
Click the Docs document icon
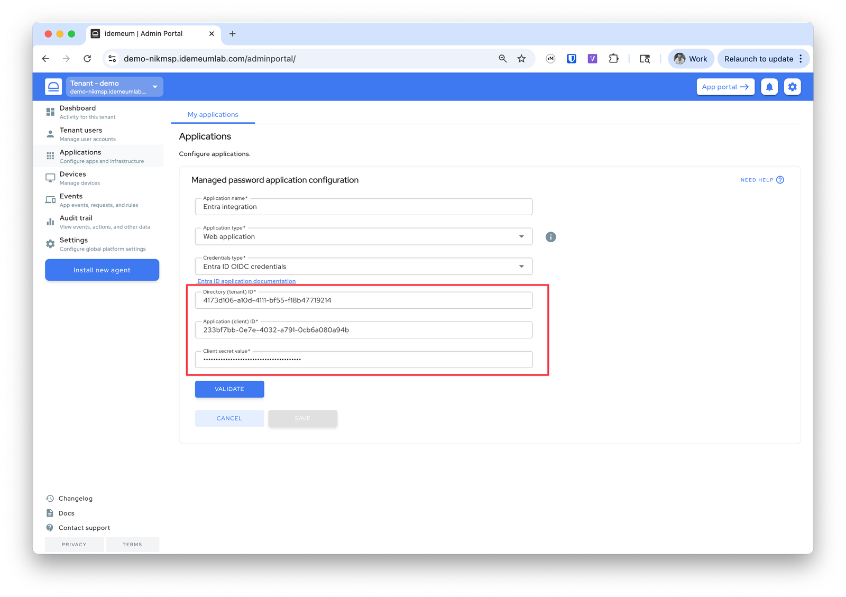(x=50, y=513)
